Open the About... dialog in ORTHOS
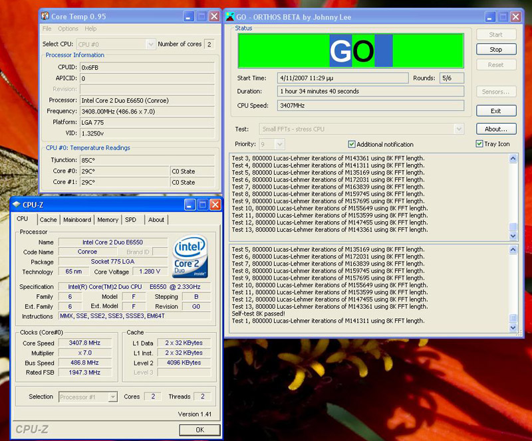 [496, 129]
